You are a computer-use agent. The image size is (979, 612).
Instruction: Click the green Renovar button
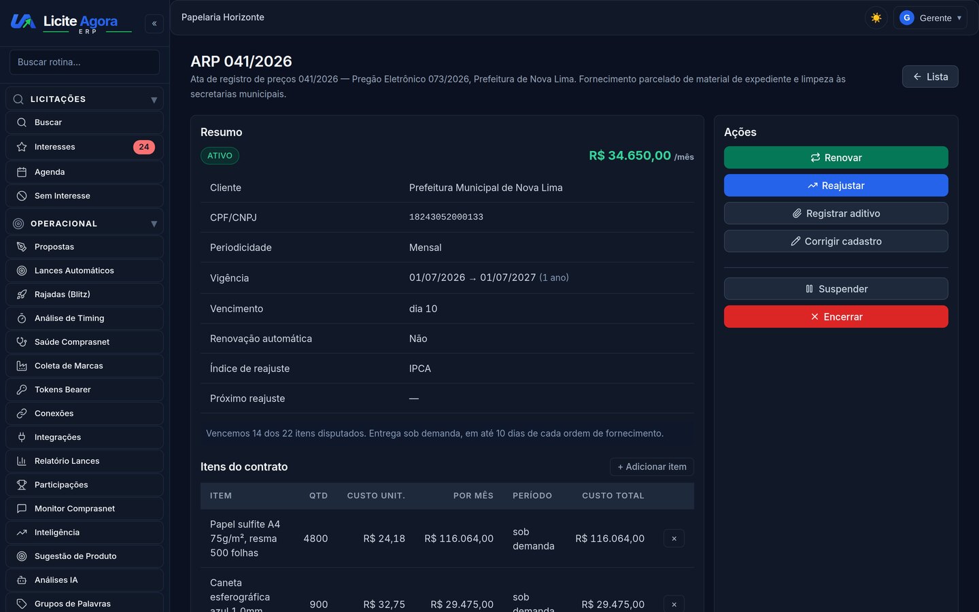836,158
